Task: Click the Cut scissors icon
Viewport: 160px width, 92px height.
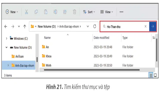Action: tap(26, 12)
